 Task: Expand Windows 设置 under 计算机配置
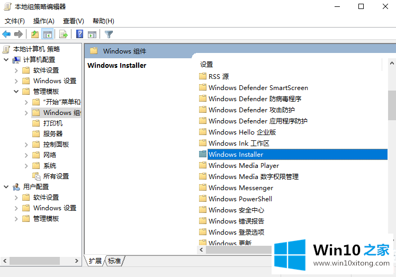tap(16, 81)
